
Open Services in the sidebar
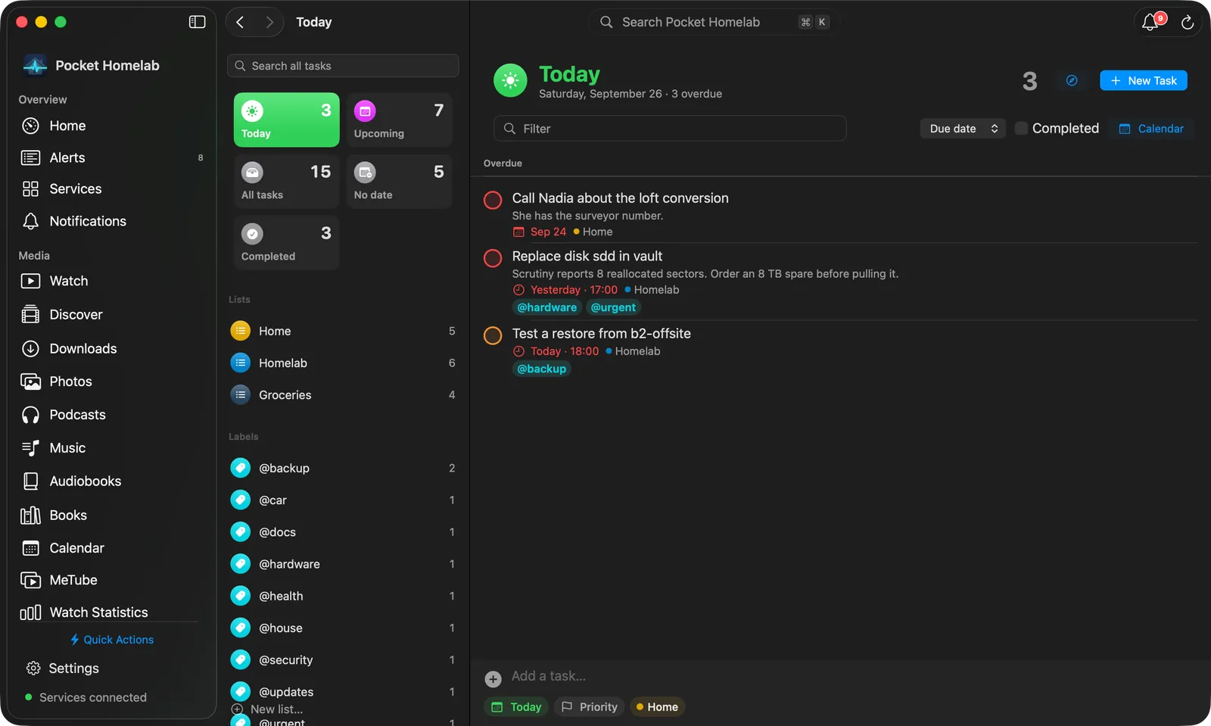coord(112,189)
